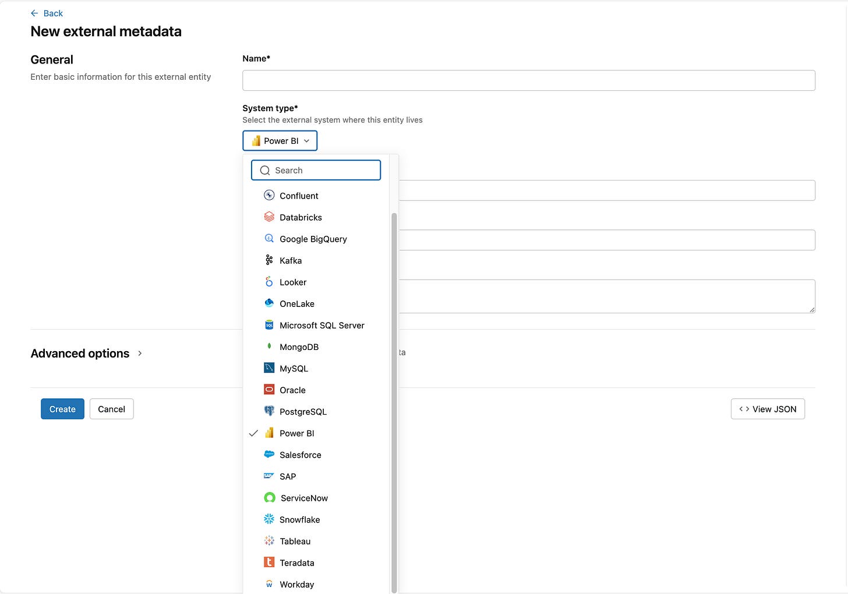Click the search magnifier icon
The height and width of the screenshot is (594, 848).
(x=265, y=171)
